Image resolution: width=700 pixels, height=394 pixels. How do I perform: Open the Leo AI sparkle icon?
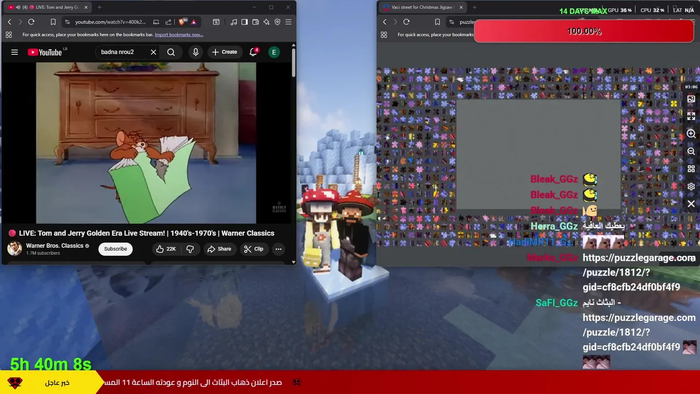pos(266,22)
